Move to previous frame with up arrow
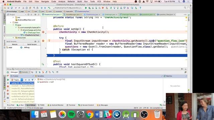214x120 pixels. point(26,80)
